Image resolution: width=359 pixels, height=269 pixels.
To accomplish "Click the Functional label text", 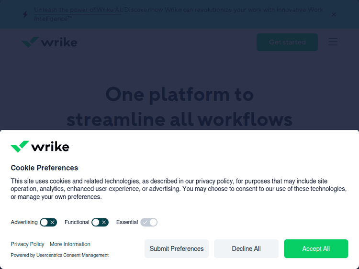I will (x=77, y=222).
